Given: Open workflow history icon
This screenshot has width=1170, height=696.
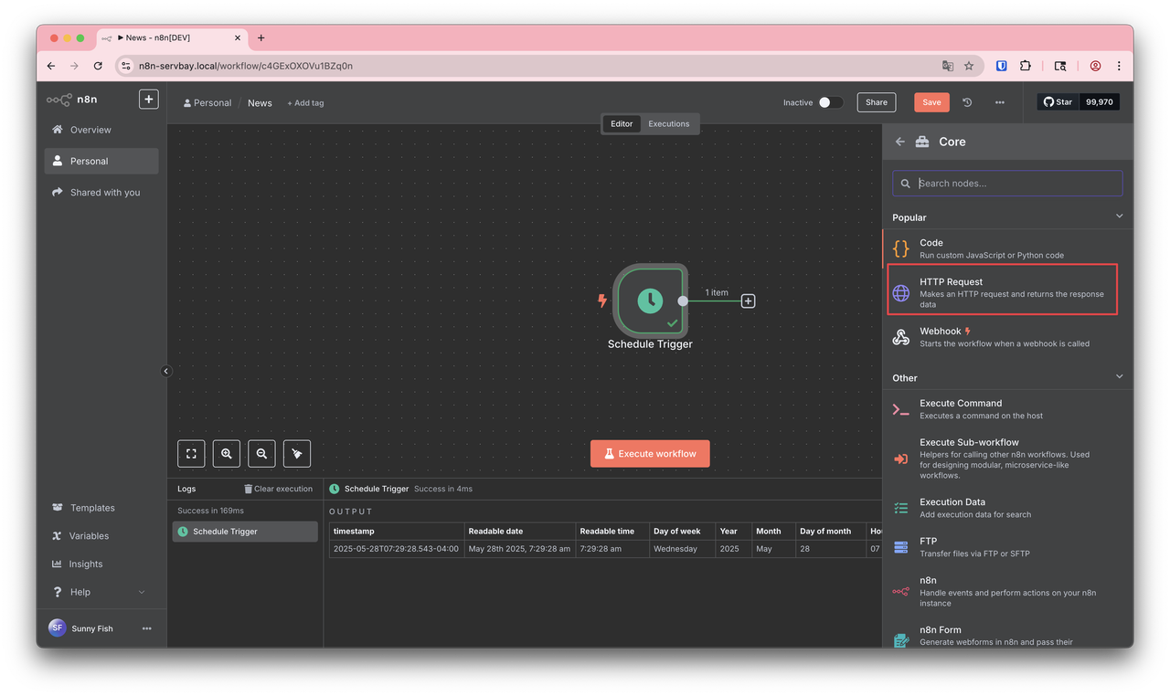Looking at the screenshot, I should tap(967, 102).
